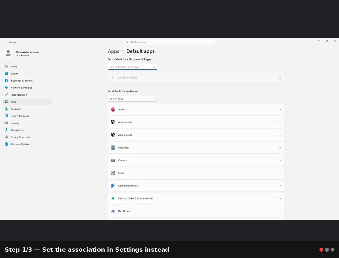Click the Home house icon in sidebar
The width and height of the screenshot is (339, 258).
tap(6, 66)
